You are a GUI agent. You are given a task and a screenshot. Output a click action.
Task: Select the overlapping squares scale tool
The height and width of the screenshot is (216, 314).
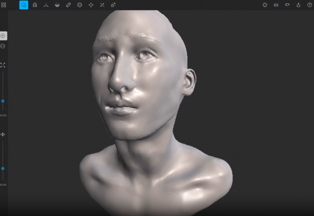pos(113,5)
